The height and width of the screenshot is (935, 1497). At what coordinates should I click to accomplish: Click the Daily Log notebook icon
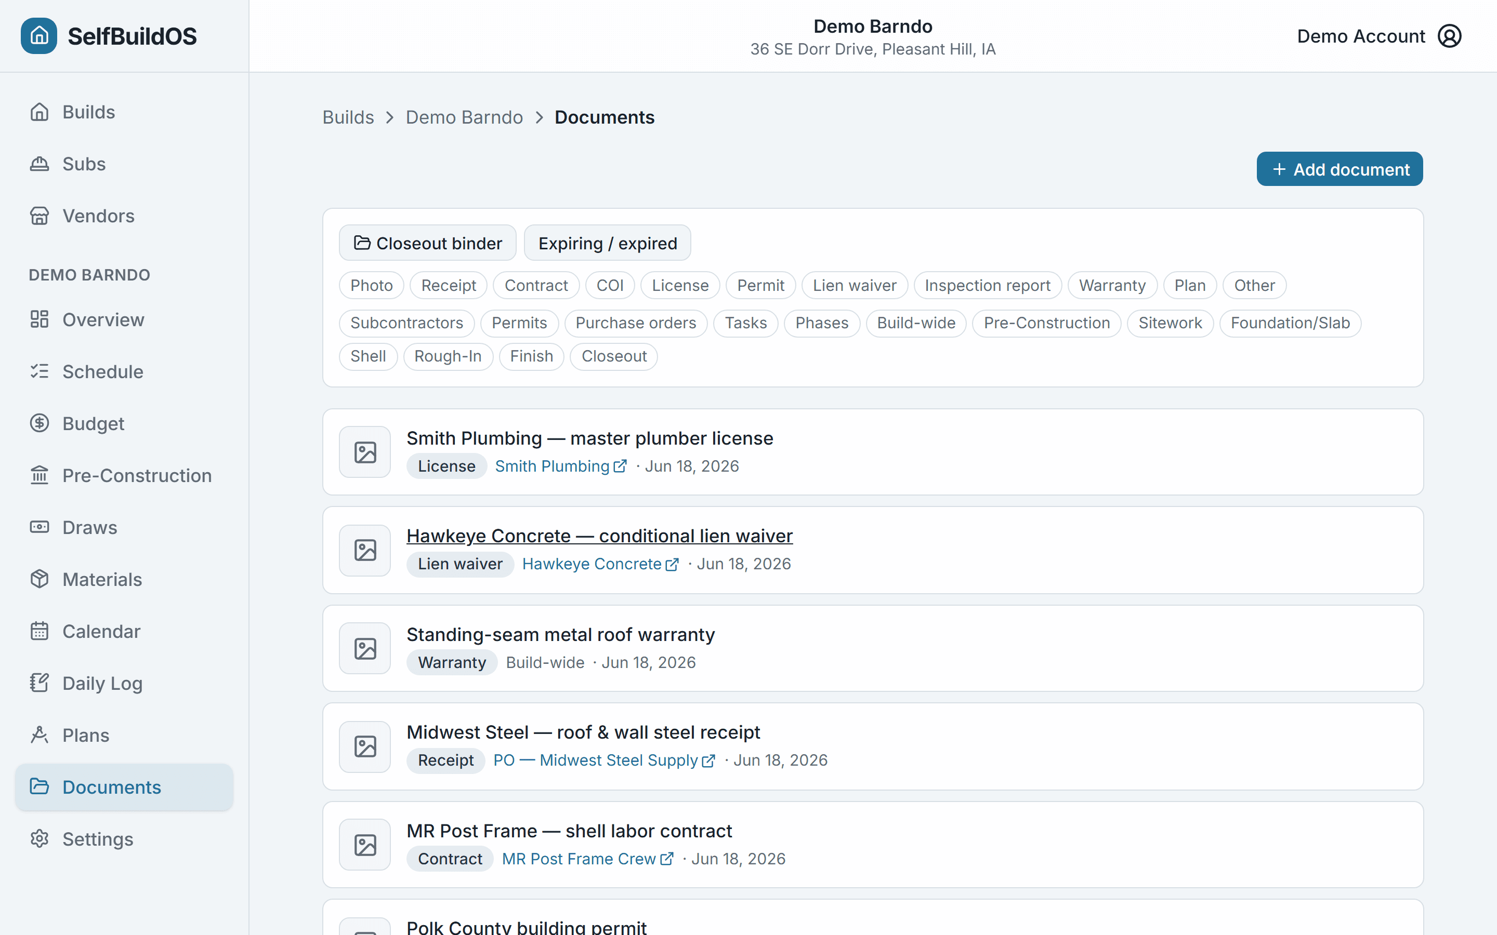40,683
